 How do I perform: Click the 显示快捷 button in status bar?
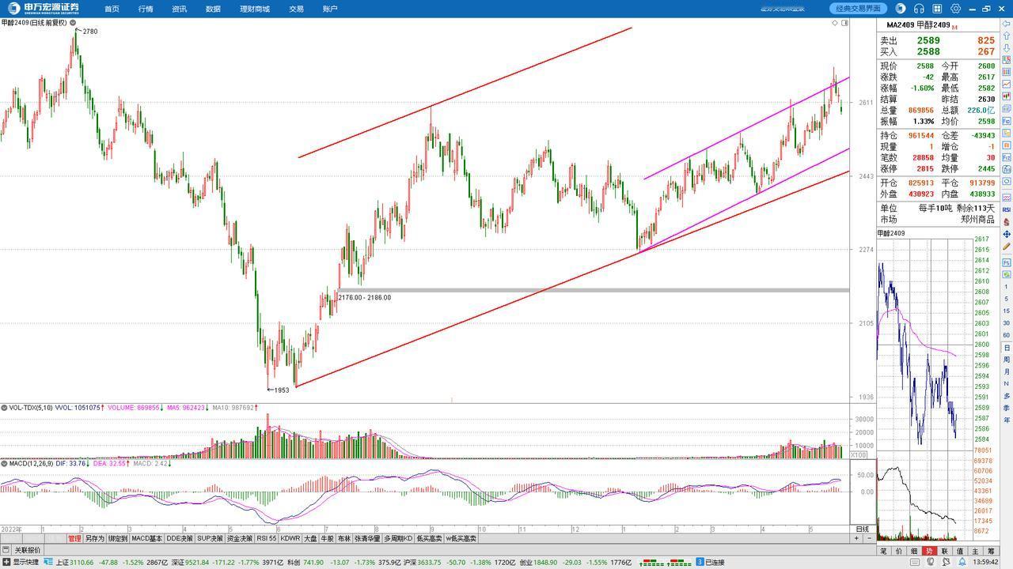(x=20, y=563)
